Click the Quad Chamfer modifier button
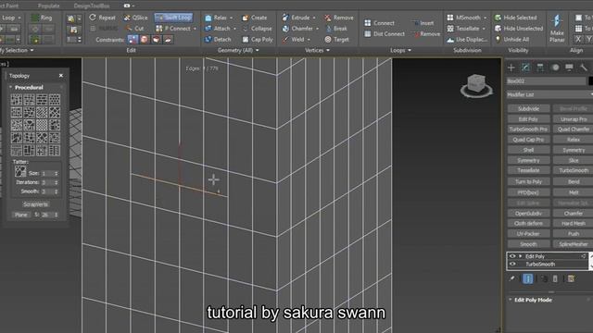The width and height of the screenshot is (593, 333). click(x=573, y=129)
